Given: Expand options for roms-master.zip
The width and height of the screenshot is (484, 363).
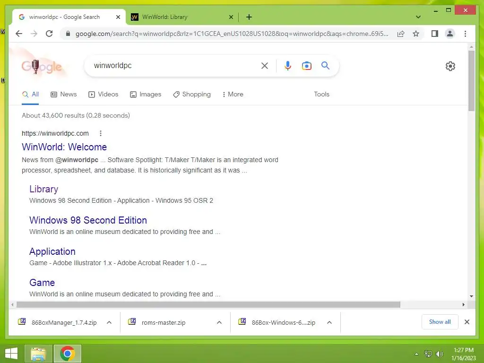Looking at the screenshot, I should (x=219, y=322).
